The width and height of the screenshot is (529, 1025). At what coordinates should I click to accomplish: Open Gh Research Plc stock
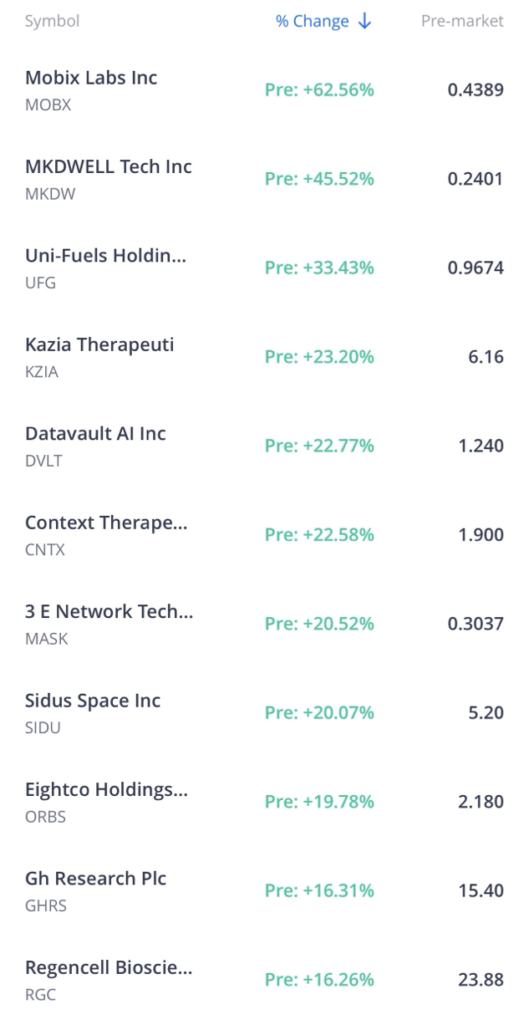pyautogui.click(x=264, y=890)
